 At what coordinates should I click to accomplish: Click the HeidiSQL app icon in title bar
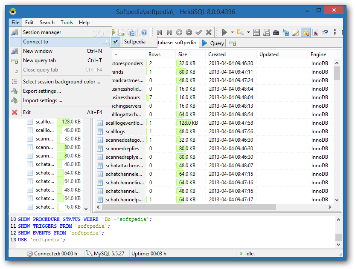click(13, 11)
